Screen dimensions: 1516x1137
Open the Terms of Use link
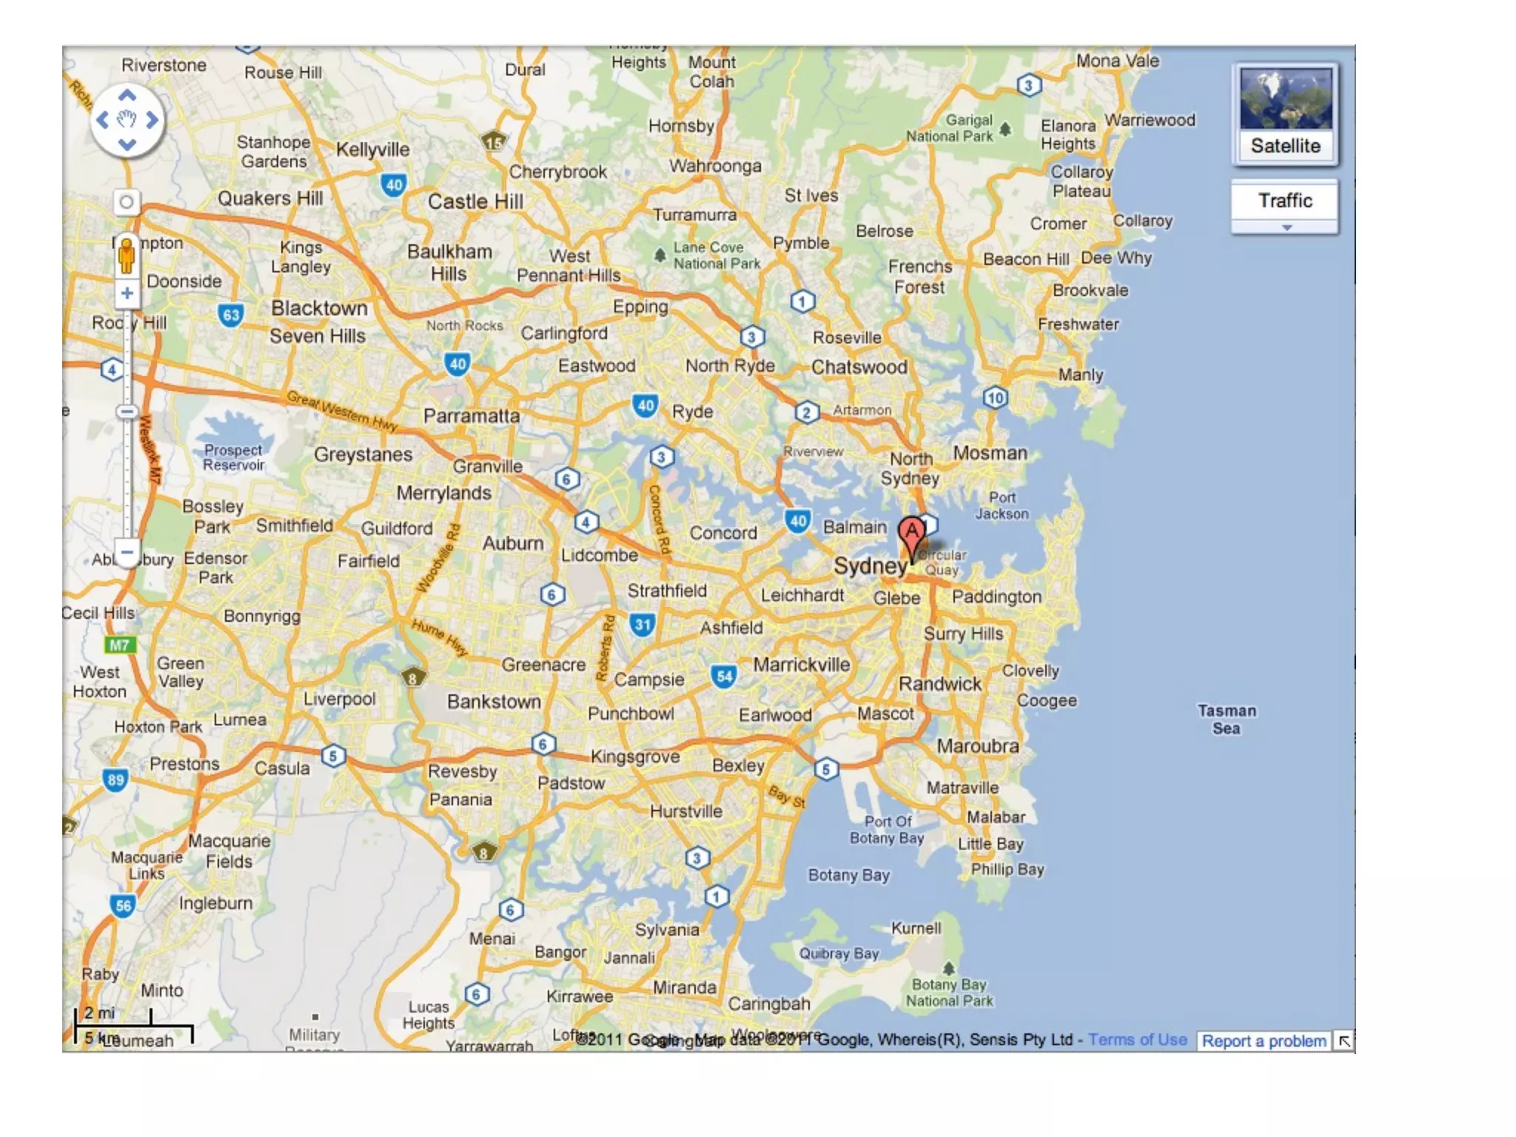(x=1137, y=1040)
